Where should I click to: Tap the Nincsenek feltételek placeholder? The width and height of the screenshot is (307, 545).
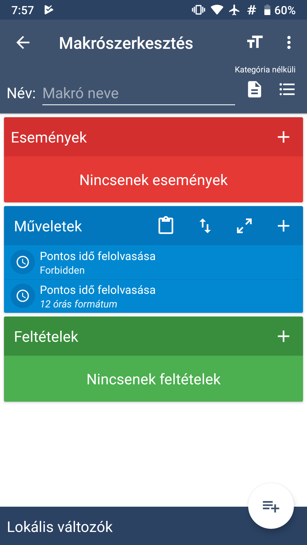click(153, 379)
